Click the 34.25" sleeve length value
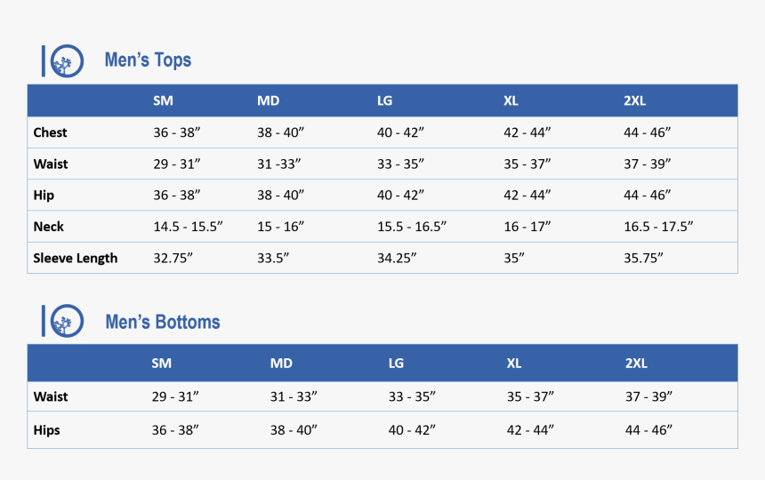The width and height of the screenshot is (765, 480). 397,258
